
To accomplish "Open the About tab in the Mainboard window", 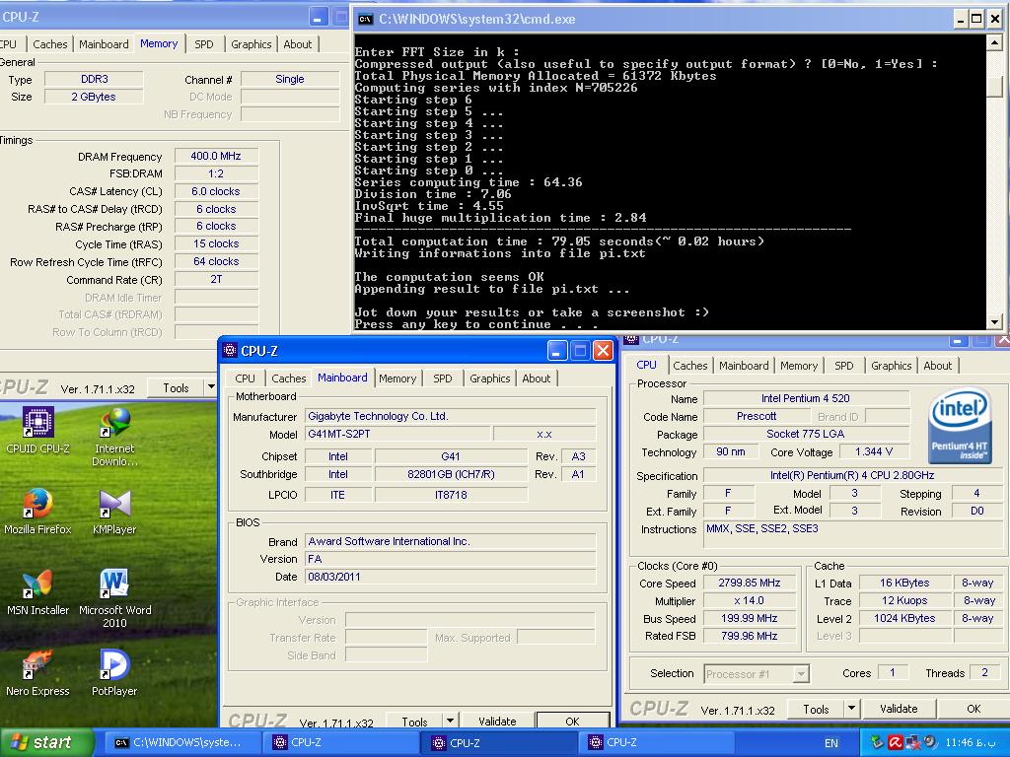I will (536, 378).
